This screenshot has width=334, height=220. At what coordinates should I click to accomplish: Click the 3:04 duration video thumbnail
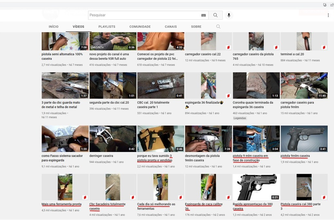[x=256, y=139]
